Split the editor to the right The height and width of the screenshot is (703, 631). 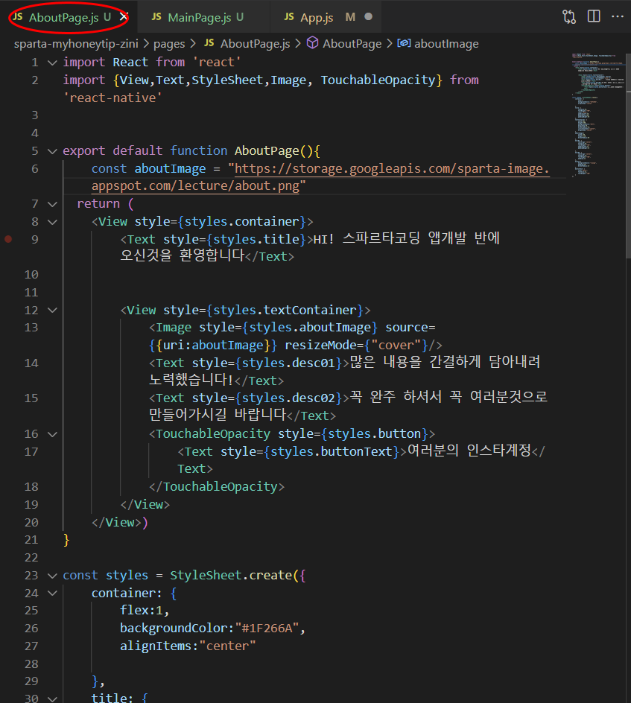(x=594, y=16)
